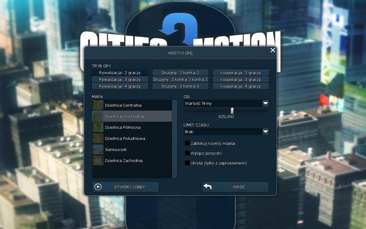Click the map list scrollbar
Viewport: 366px width, 229px height.
tap(174, 139)
